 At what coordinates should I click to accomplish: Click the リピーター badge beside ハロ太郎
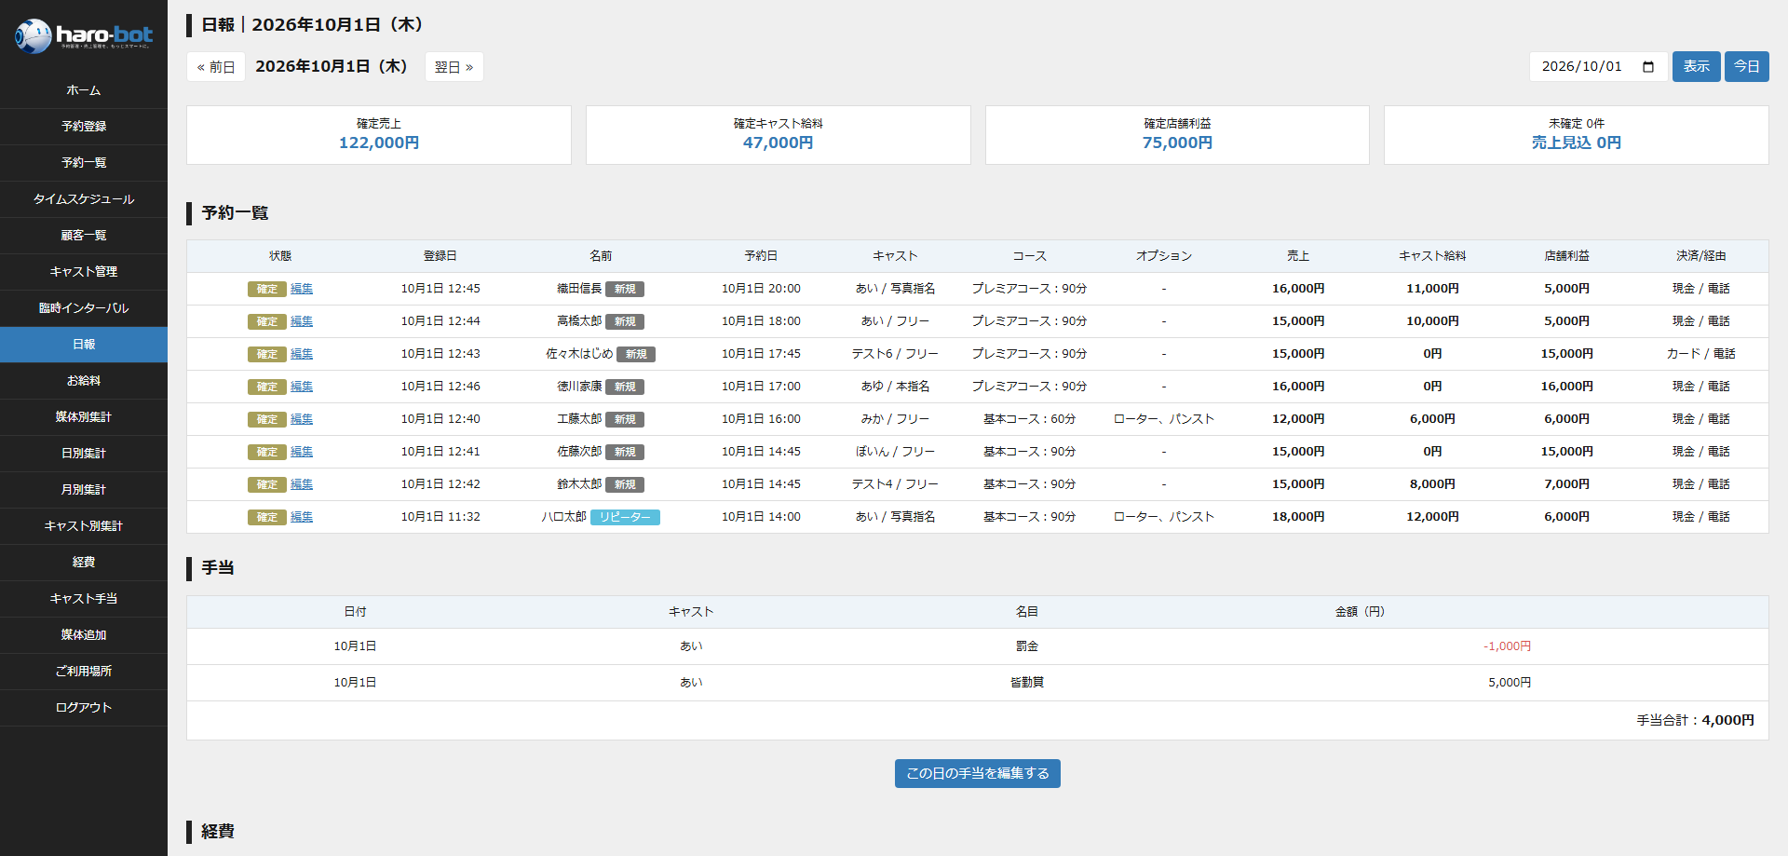click(x=625, y=518)
